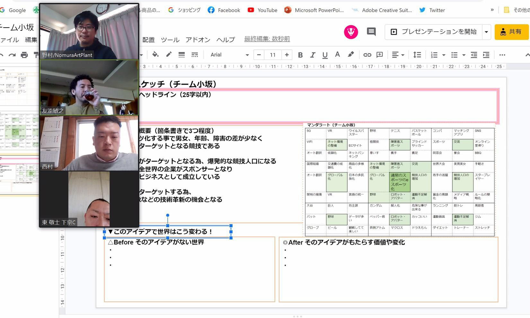Viewport: 530px width, 318px height.
Task: Toggle underline formatting
Action: coord(325,55)
